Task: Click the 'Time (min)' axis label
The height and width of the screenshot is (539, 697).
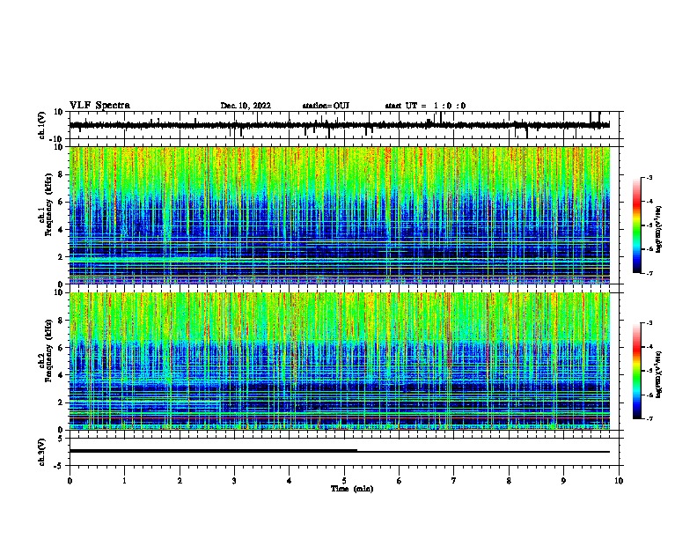Action: pos(352,489)
